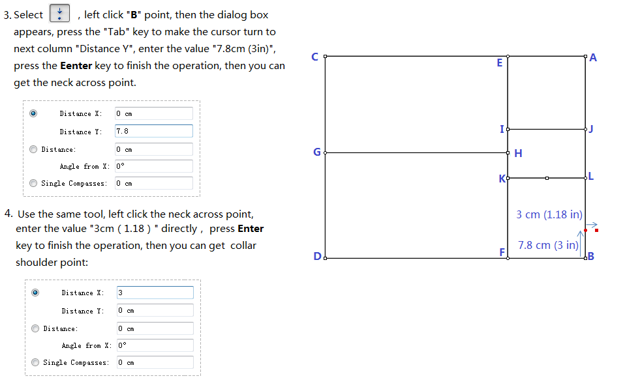Click Distance Y field containing 7.8
625x389 pixels.
153,131
